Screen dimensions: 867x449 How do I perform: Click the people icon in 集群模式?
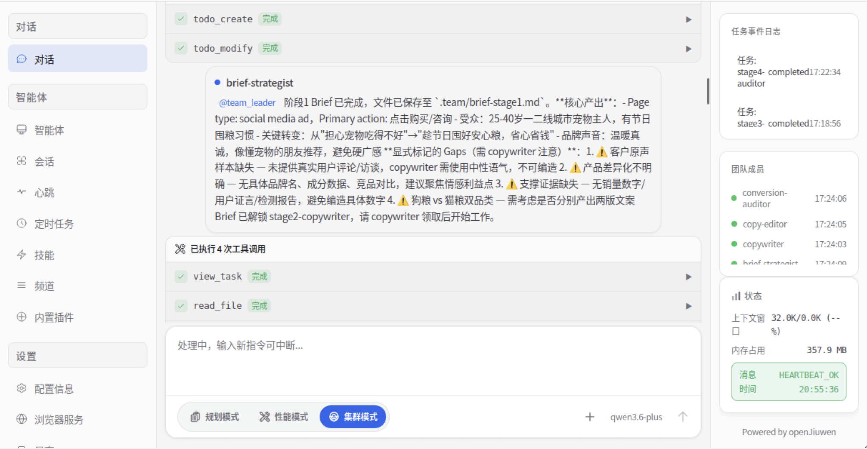[x=334, y=417]
